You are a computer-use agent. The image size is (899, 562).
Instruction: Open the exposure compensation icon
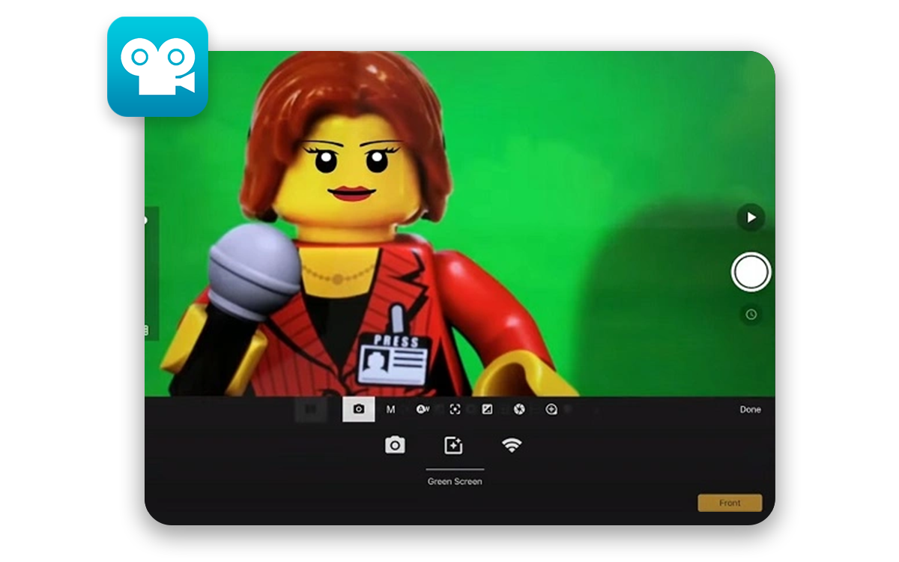point(487,409)
